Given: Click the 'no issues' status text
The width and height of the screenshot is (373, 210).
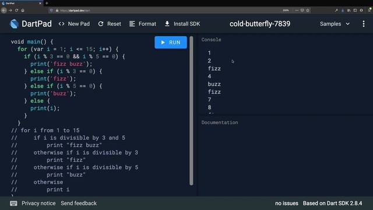Looking at the screenshot, I should click(287, 204).
